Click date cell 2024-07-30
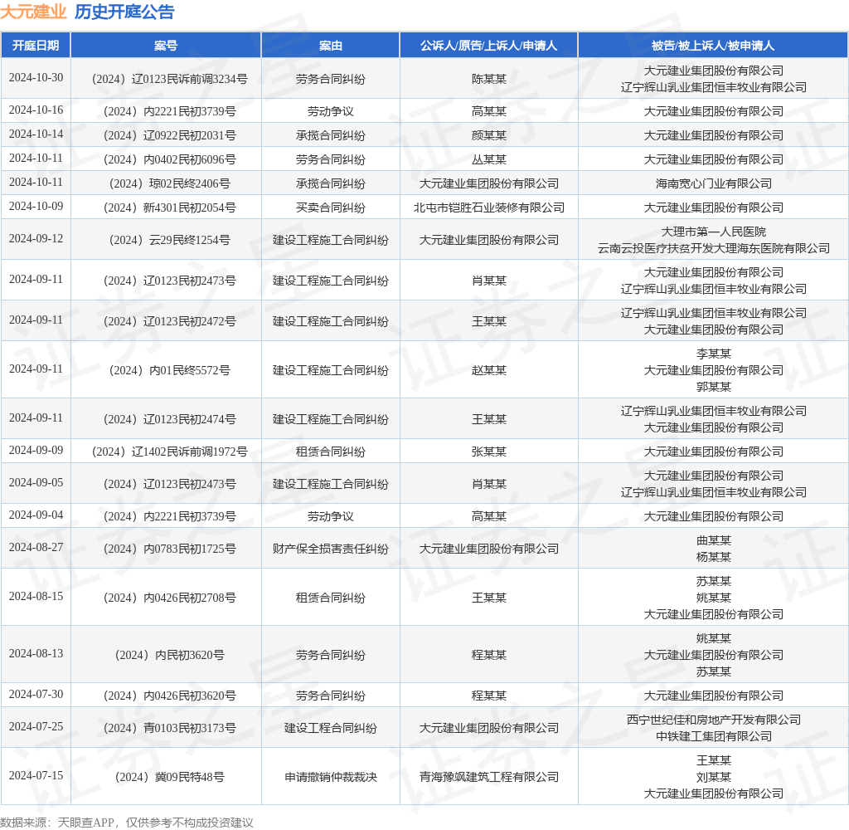 pos(36,695)
